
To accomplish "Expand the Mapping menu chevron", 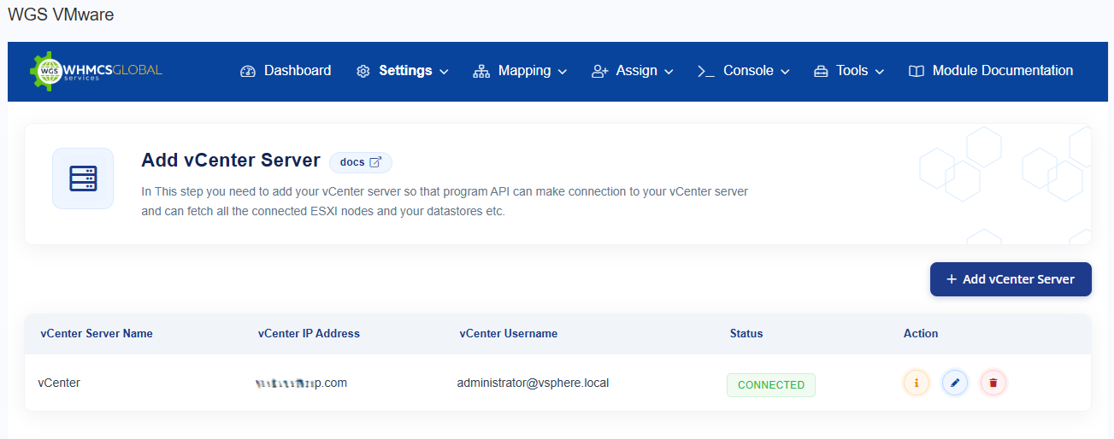I will (563, 72).
